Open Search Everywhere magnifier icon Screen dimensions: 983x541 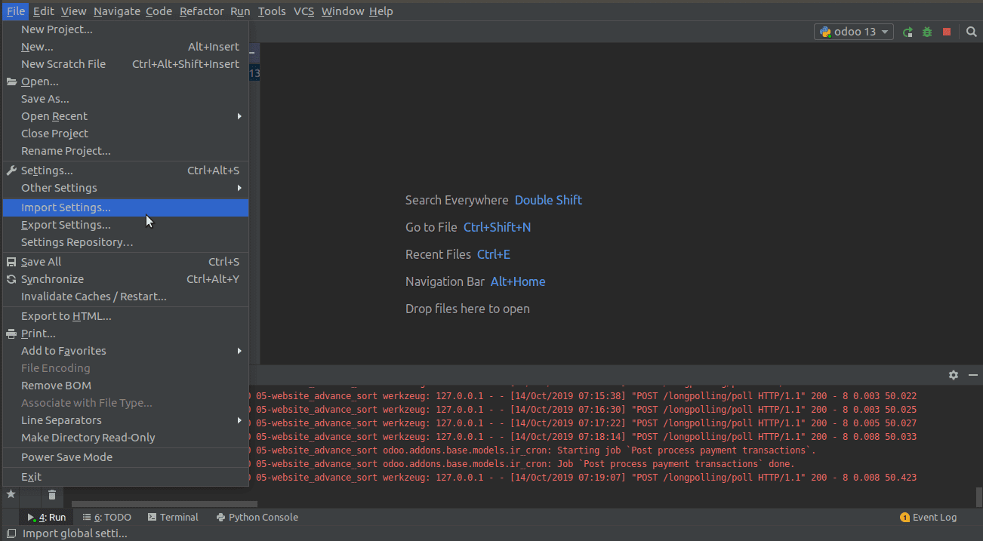coord(972,32)
